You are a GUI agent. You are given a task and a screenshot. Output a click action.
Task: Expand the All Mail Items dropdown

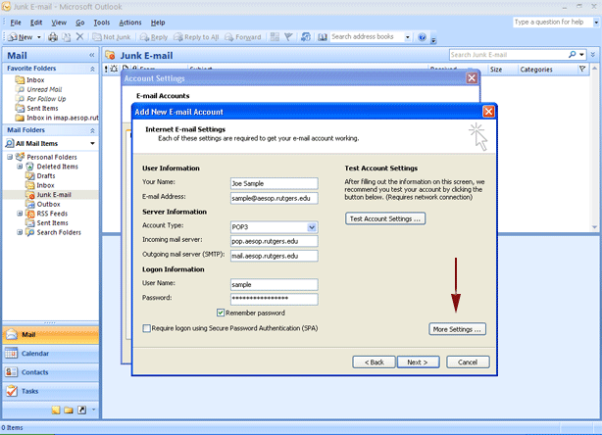pos(92,143)
